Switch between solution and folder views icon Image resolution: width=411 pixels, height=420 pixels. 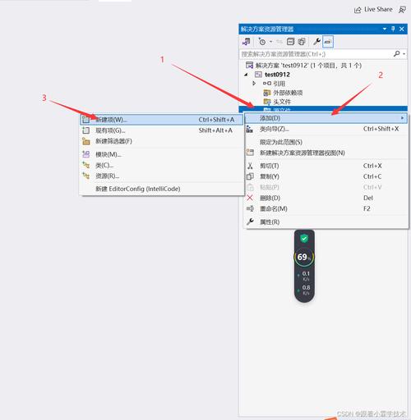[x=247, y=42]
